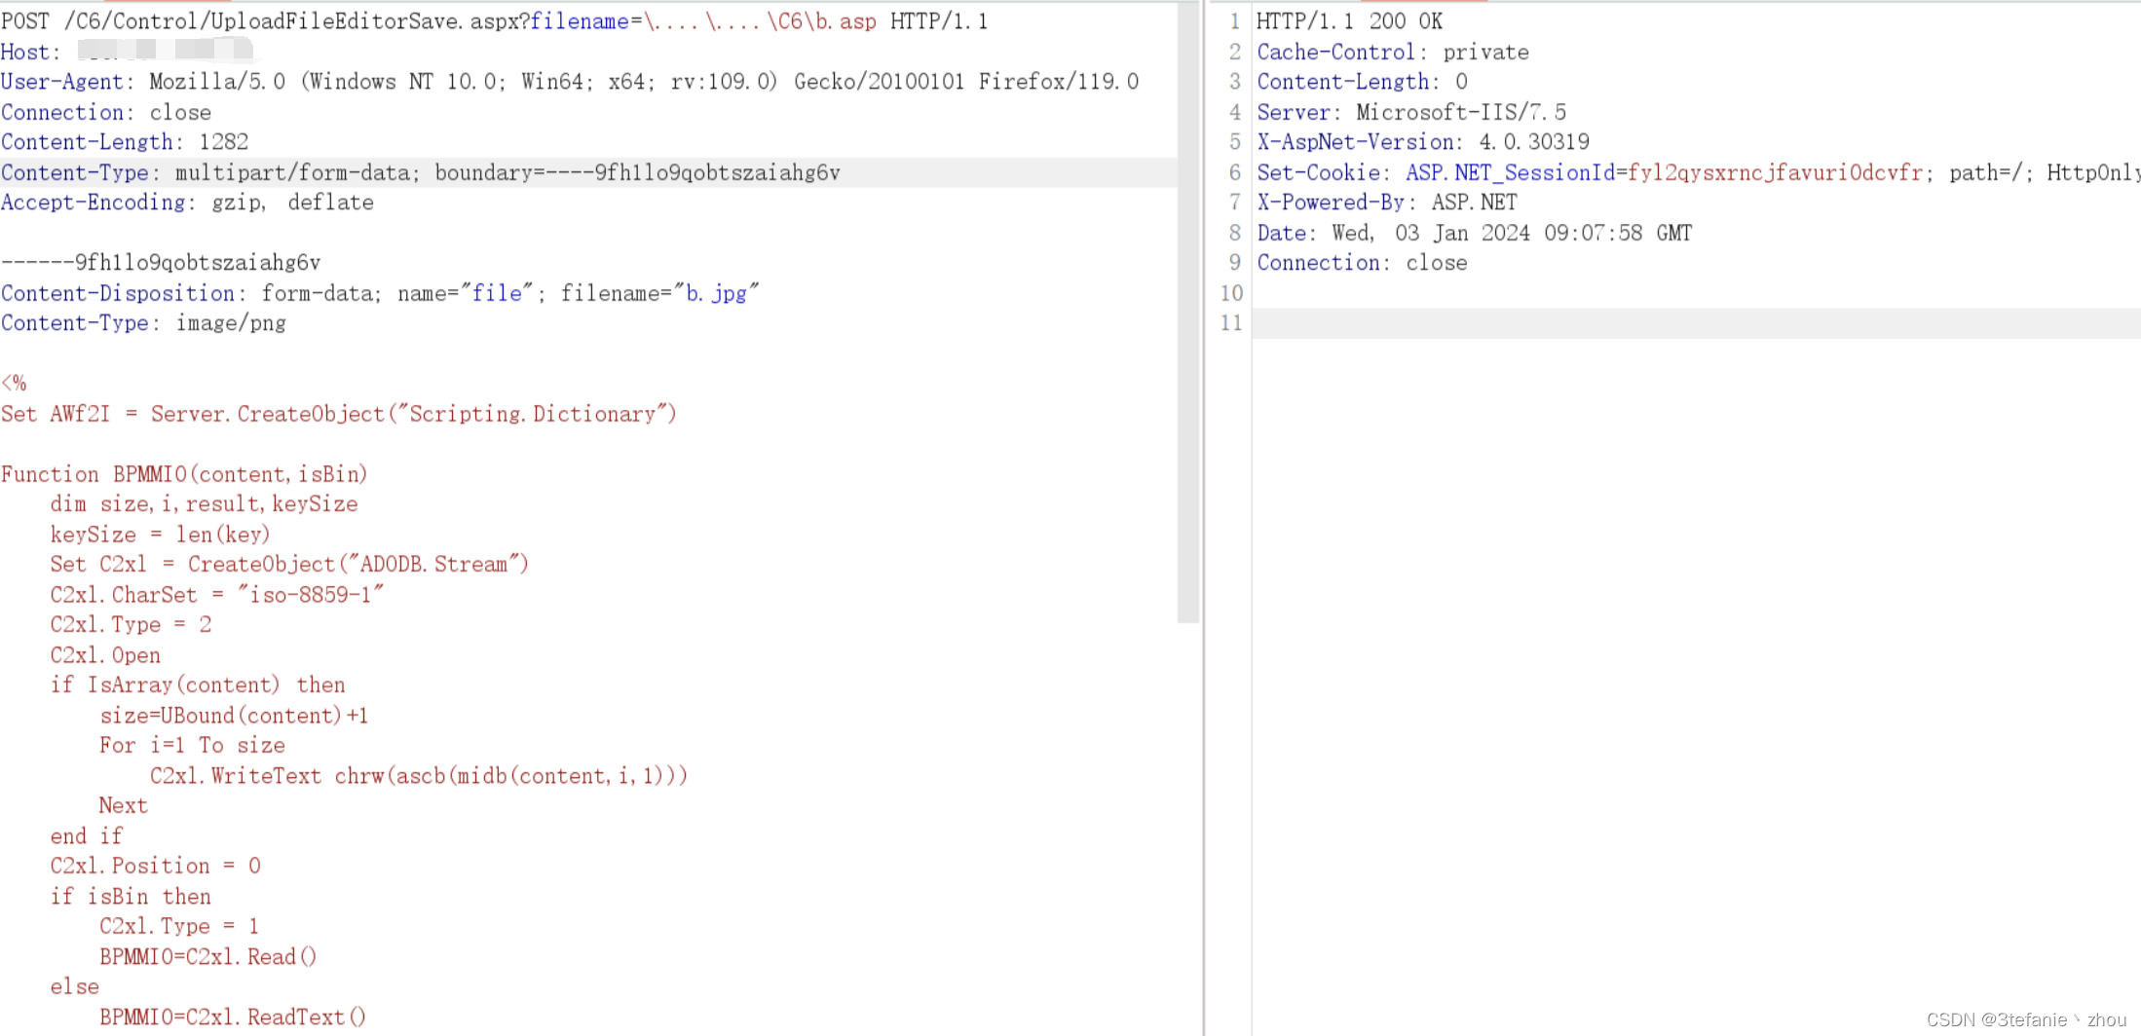
Task: Click the 'BPMMIO=C2xl.Read()' line
Action: pyautogui.click(x=208, y=957)
